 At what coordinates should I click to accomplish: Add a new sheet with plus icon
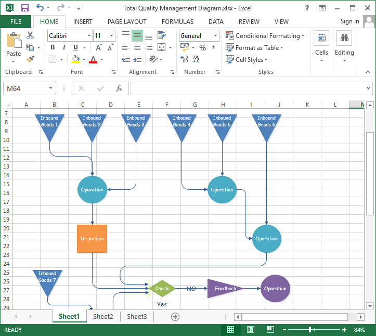[175, 316]
